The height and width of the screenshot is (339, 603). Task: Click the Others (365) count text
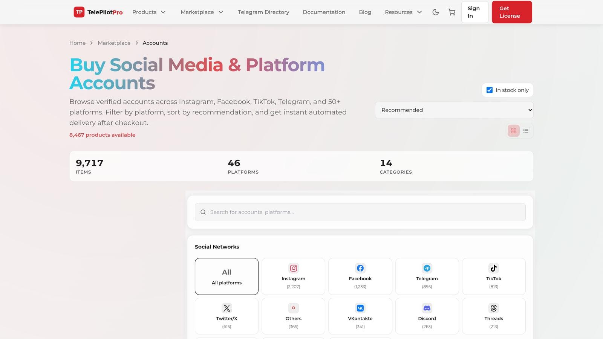point(293,327)
